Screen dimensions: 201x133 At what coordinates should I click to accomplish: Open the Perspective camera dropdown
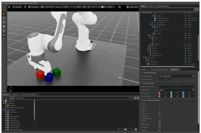click(x=33, y=7)
